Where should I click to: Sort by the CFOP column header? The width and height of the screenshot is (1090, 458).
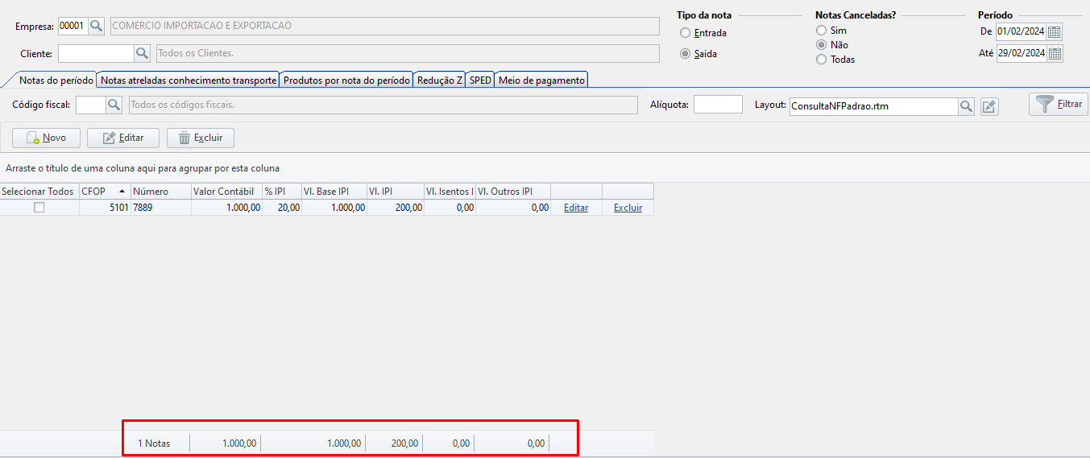point(105,192)
